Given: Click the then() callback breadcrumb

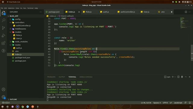Looking at the screenshot, I should coord(66,16).
